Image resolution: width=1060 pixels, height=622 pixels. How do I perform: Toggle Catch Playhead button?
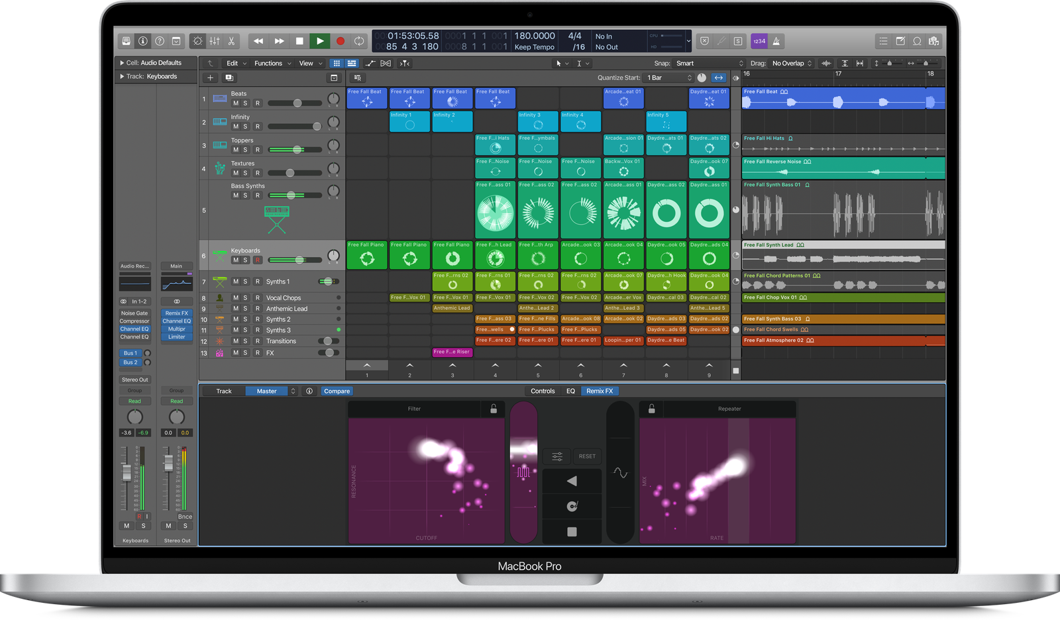pyautogui.click(x=405, y=64)
